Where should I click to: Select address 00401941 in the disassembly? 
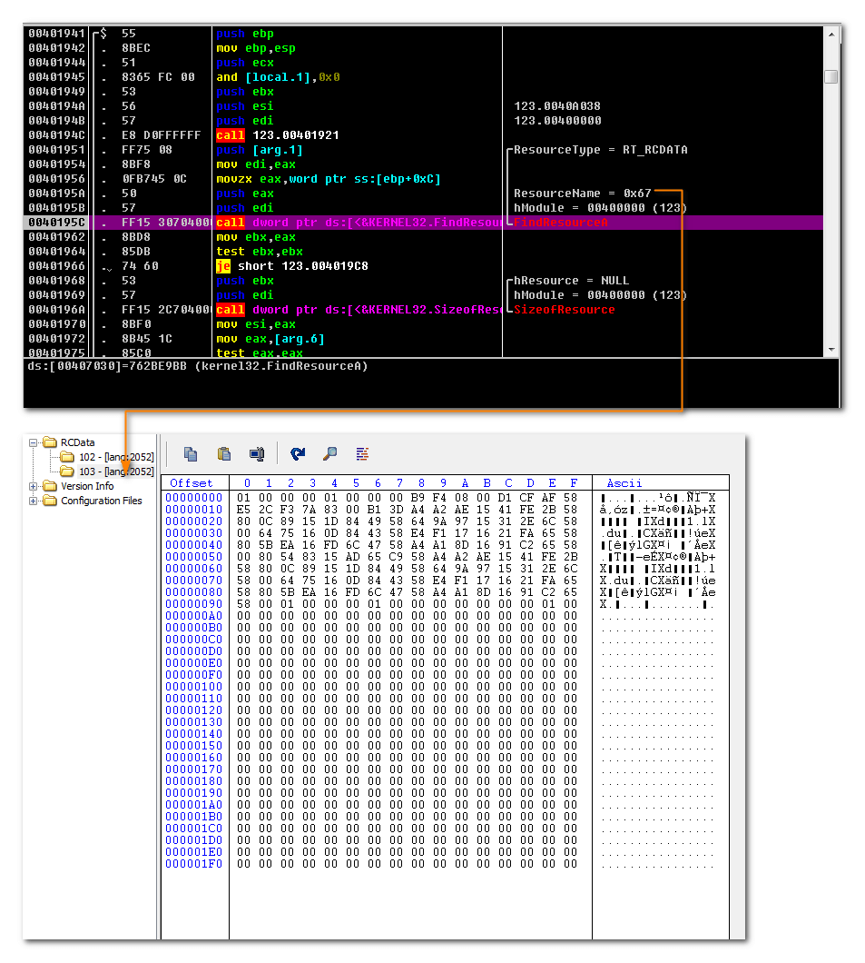pyautogui.click(x=56, y=34)
